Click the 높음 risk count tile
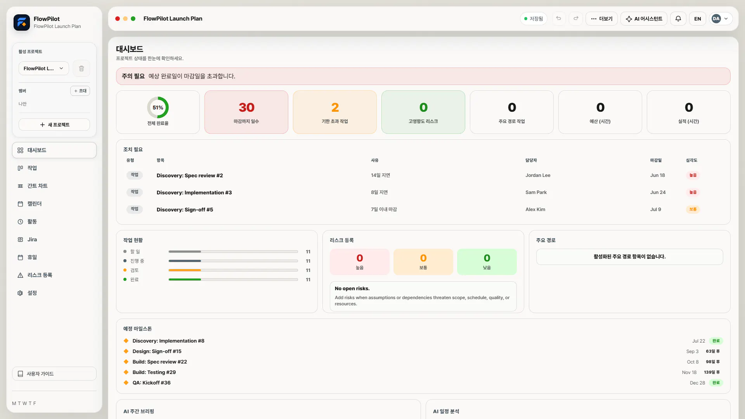 [360, 262]
